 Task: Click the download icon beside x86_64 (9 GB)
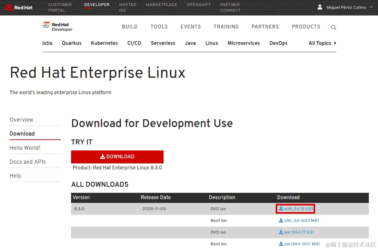pyautogui.click(x=281, y=209)
